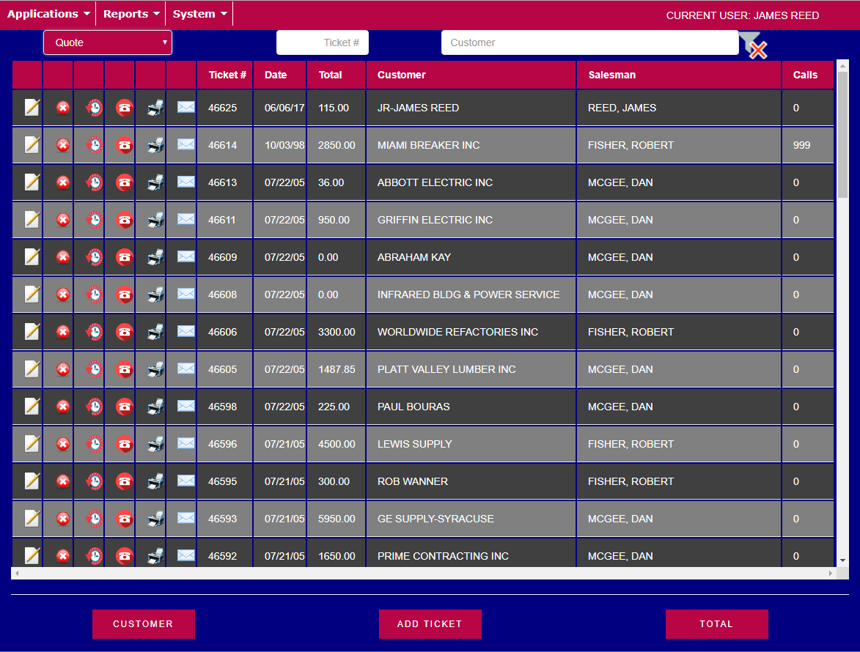Image resolution: width=860 pixels, height=652 pixels.
Task: Delete ticket 46614 using red X icon
Action: [x=63, y=145]
